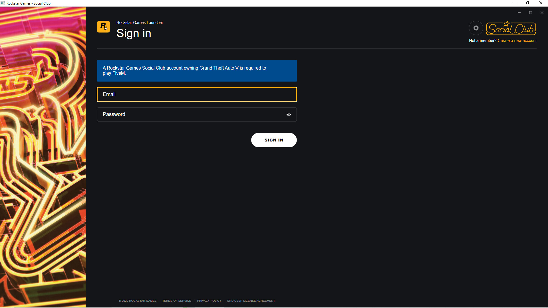Open Privacy Policy link
Image resolution: width=548 pixels, height=308 pixels.
(x=209, y=301)
